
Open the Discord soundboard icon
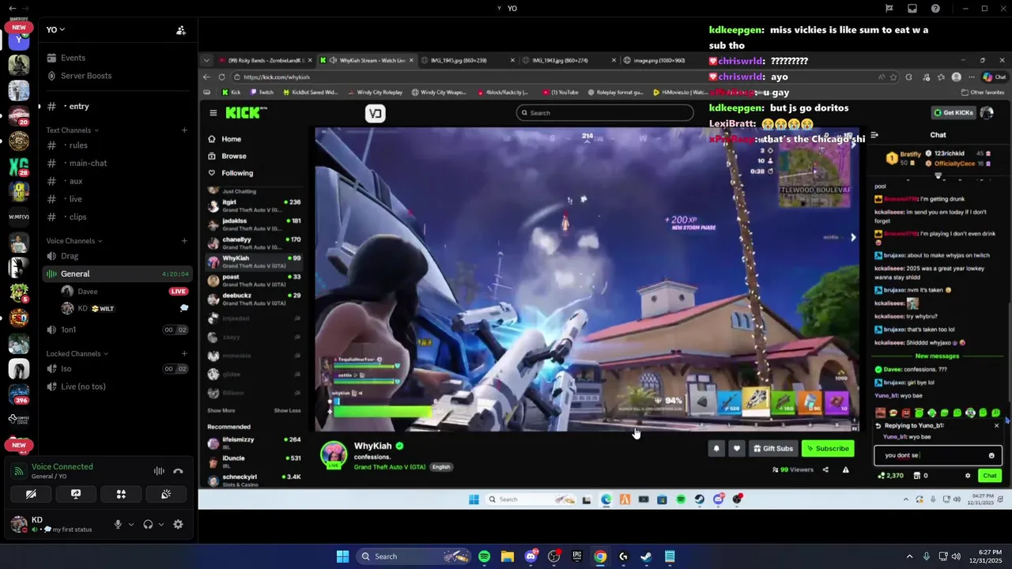[166, 495]
